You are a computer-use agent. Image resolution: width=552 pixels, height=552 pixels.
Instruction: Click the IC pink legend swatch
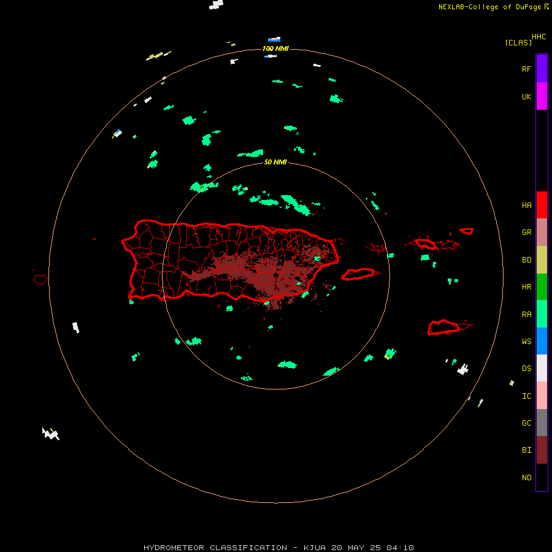[x=542, y=396]
